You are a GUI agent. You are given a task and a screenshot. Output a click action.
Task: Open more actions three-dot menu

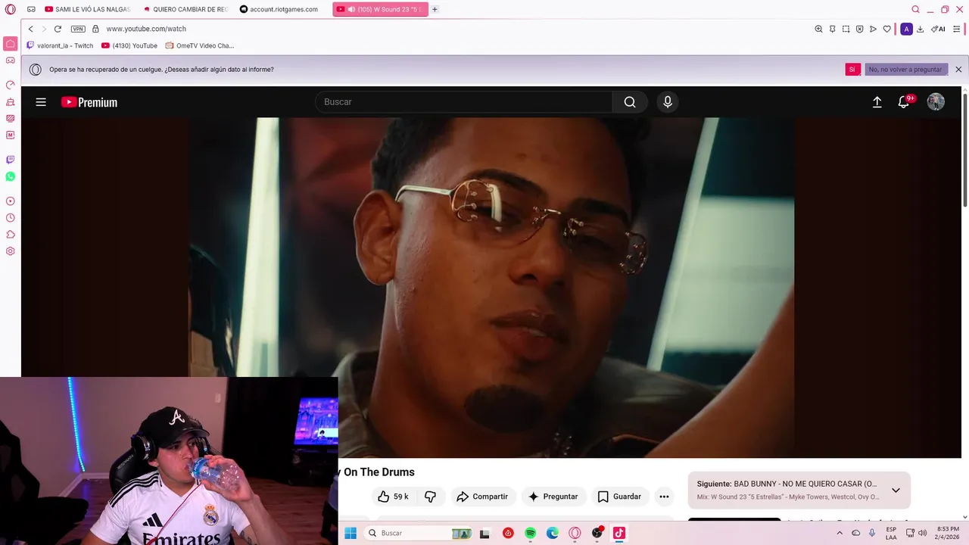point(664,497)
